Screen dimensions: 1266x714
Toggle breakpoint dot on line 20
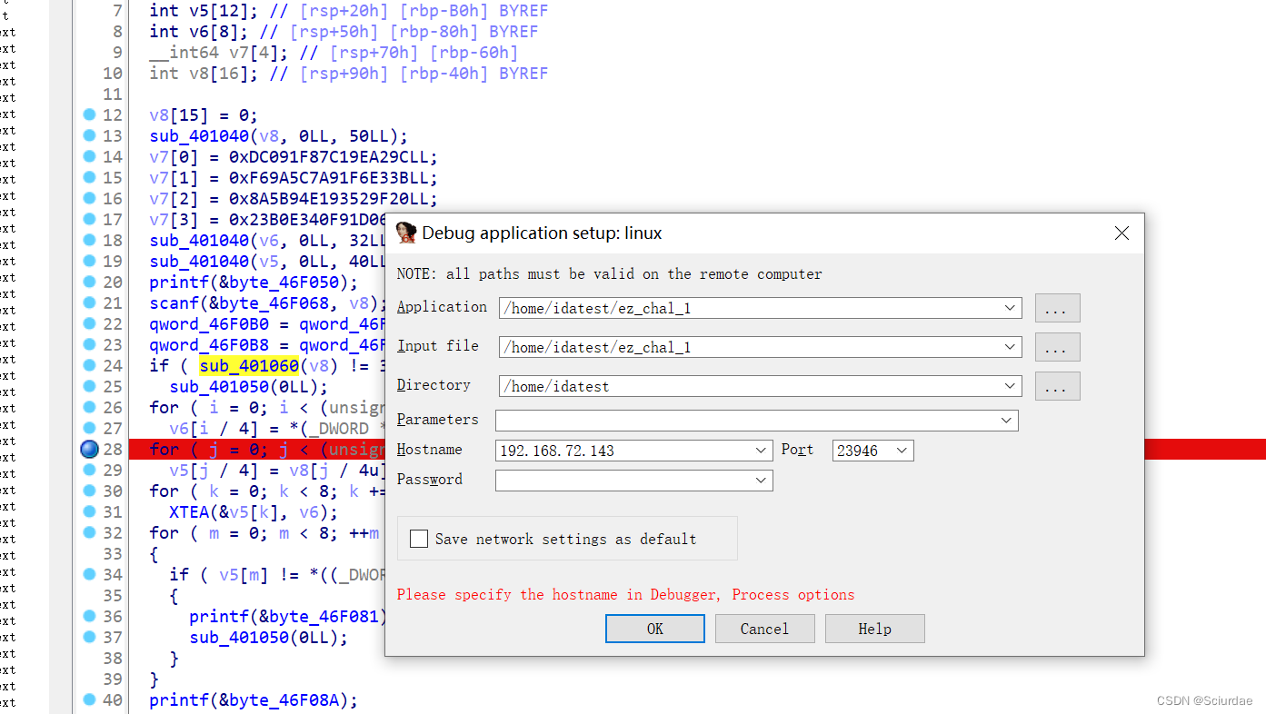pyautogui.click(x=89, y=282)
